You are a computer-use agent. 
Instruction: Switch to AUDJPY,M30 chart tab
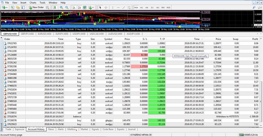pyautogui.click(x=133, y=34)
